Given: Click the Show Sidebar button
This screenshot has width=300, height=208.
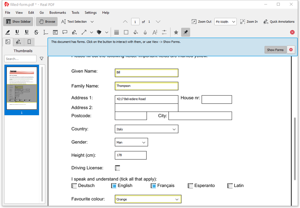Looking at the screenshot, I should [x=18, y=22].
